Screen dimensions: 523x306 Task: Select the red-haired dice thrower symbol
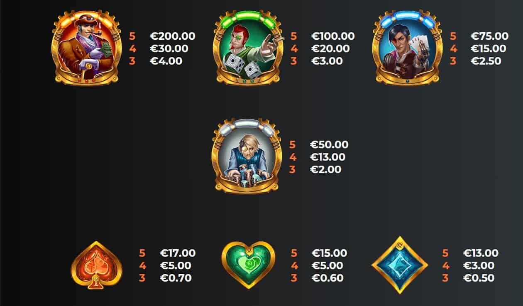(248, 48)
